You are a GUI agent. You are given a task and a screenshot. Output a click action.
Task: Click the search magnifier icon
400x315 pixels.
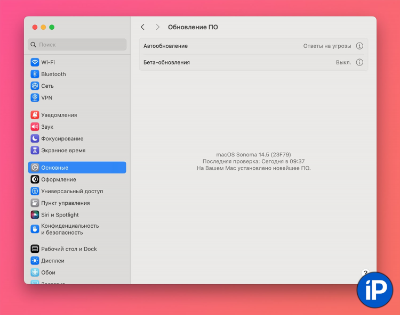pyautogui.click(x=33, y=45)
